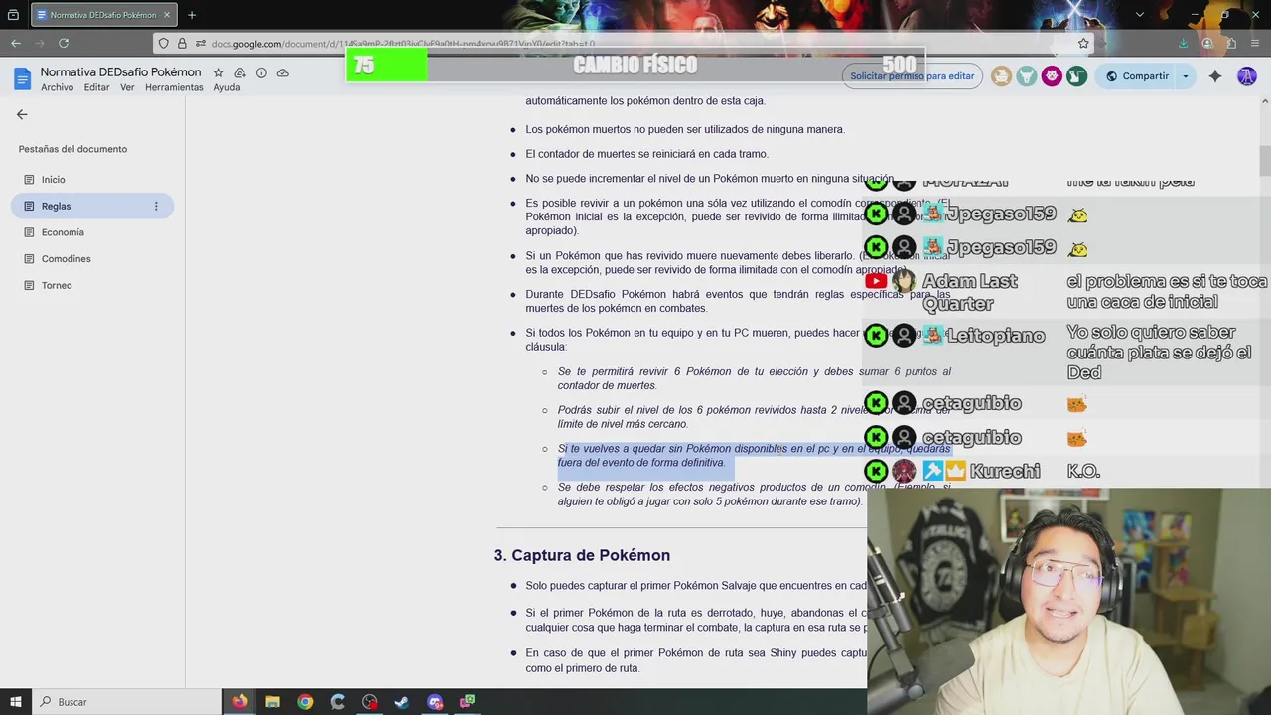The height and width of the screenshot is (715, 1271).
Task: Click the magenta cat viewer avatar
Action: coord(1052,76)
